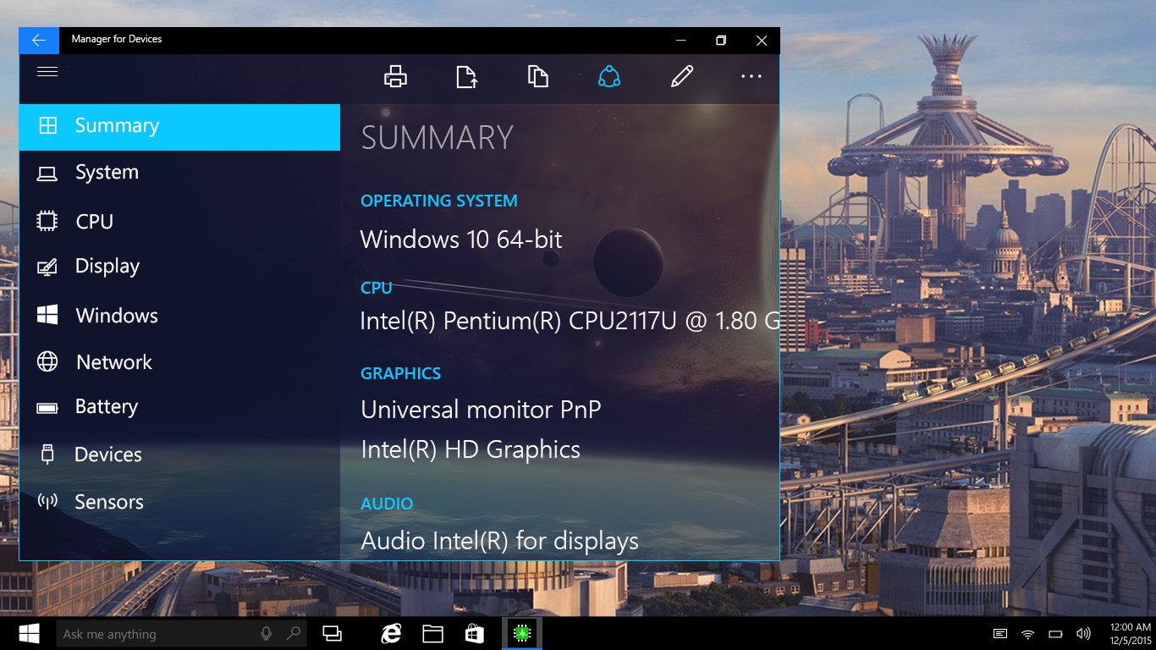Open File Explorer from the taskbar
The width and height of the screenshot is (1156, 650).
[433, 634]
